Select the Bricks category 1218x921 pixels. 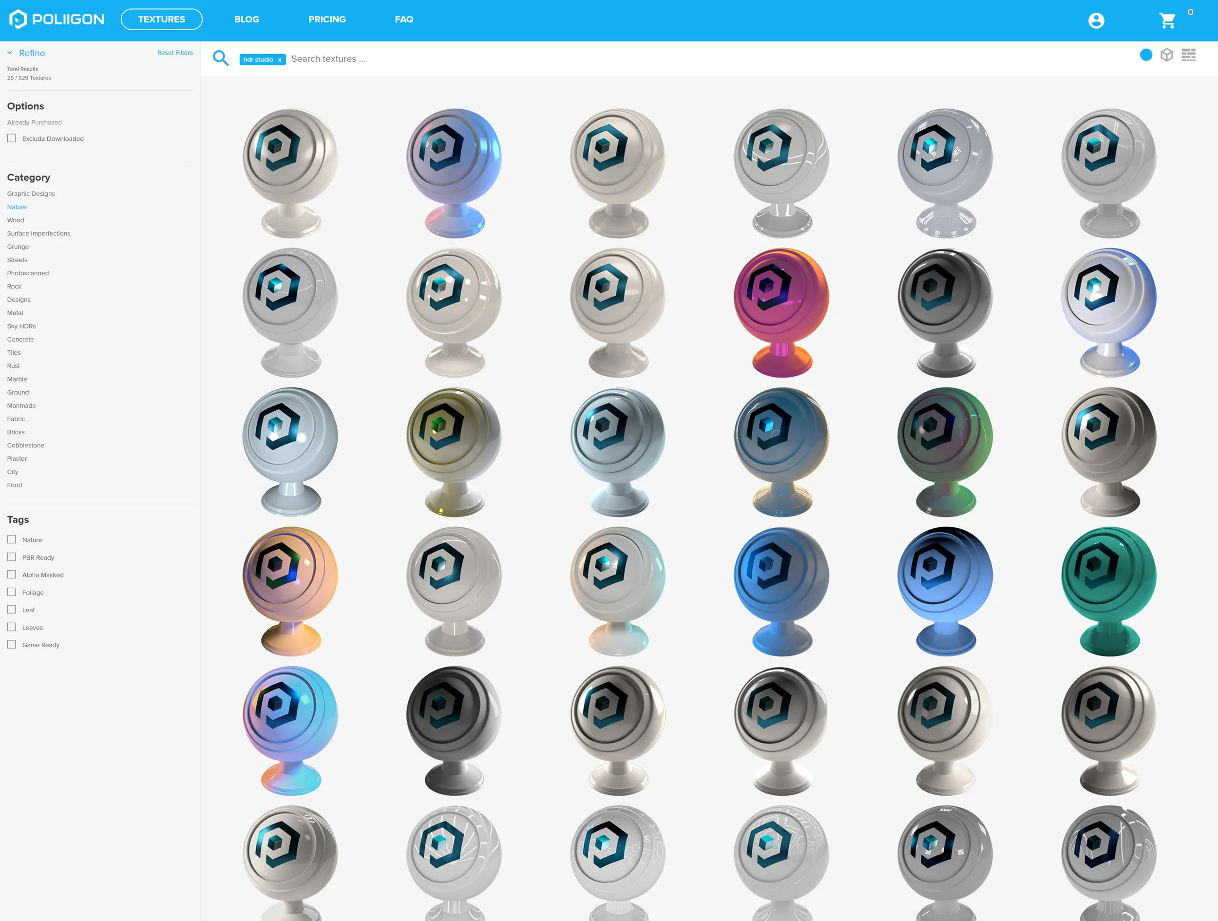(16, 432)
